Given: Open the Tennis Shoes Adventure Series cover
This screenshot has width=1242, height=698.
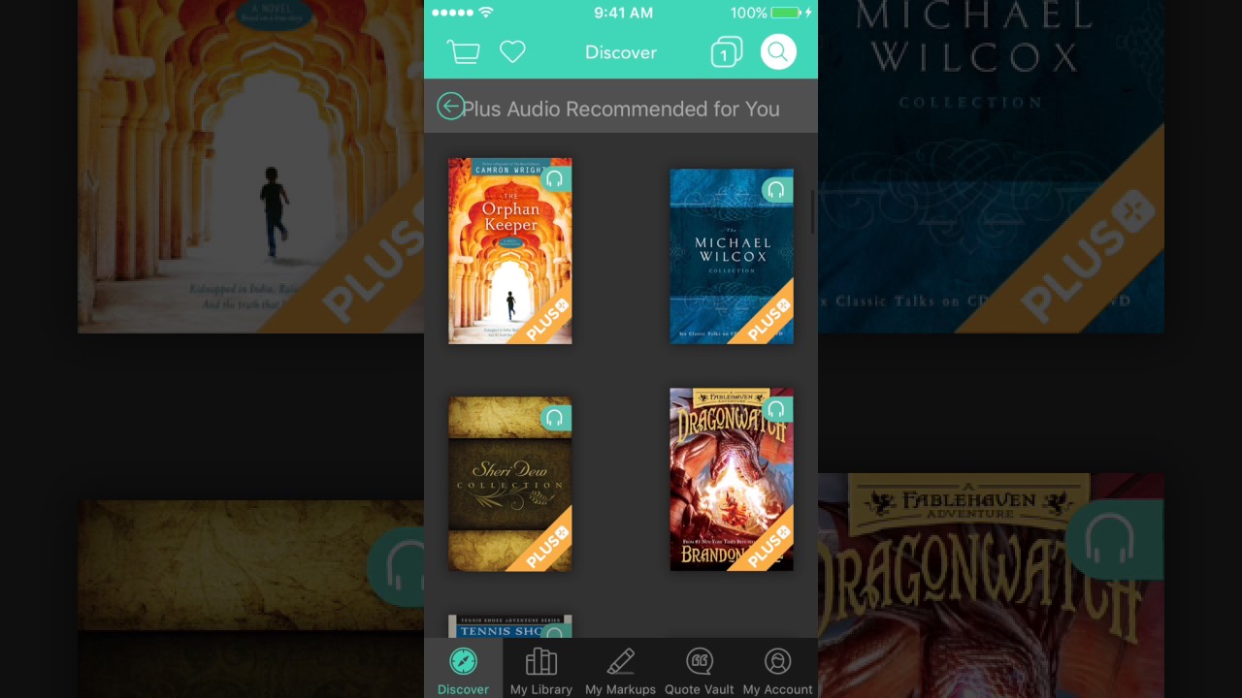Looking at the screenshot, I should pyautogui.click(x=509, y=626).
